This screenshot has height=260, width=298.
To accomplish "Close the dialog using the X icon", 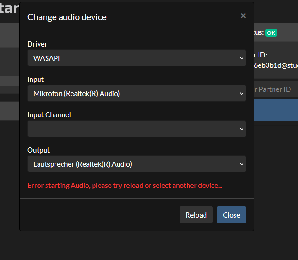I will [x=243, y=16].
